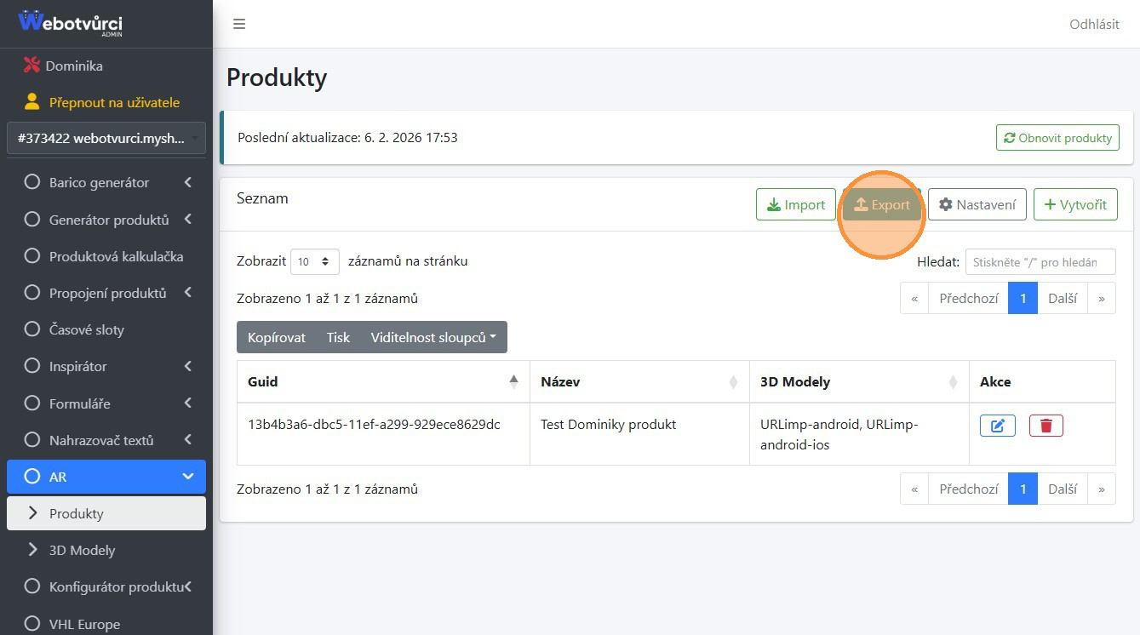Click the Kopírovat button
This screenshot has width=1140, height=635.
[277, 337]
